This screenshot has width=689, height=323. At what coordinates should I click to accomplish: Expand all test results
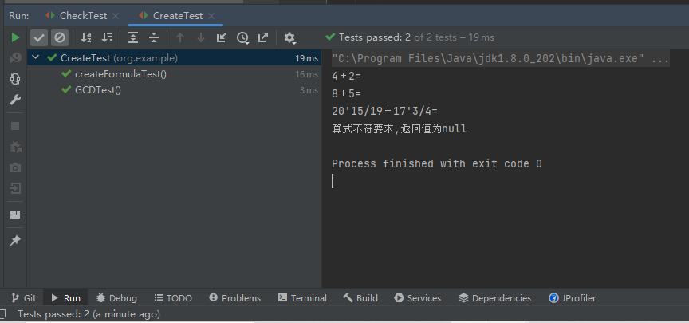point(133,37)
